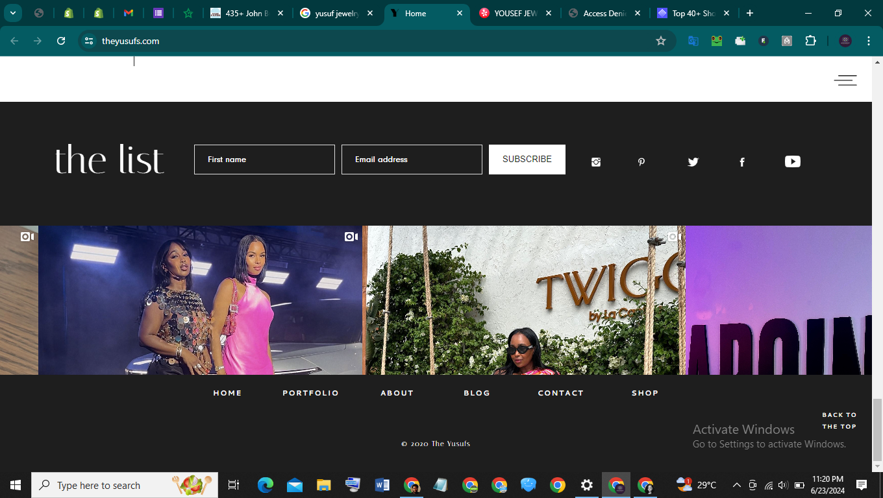Go to ABOUT in the footer menu
Screen dimensions: 883x498
tap(397, 393)
